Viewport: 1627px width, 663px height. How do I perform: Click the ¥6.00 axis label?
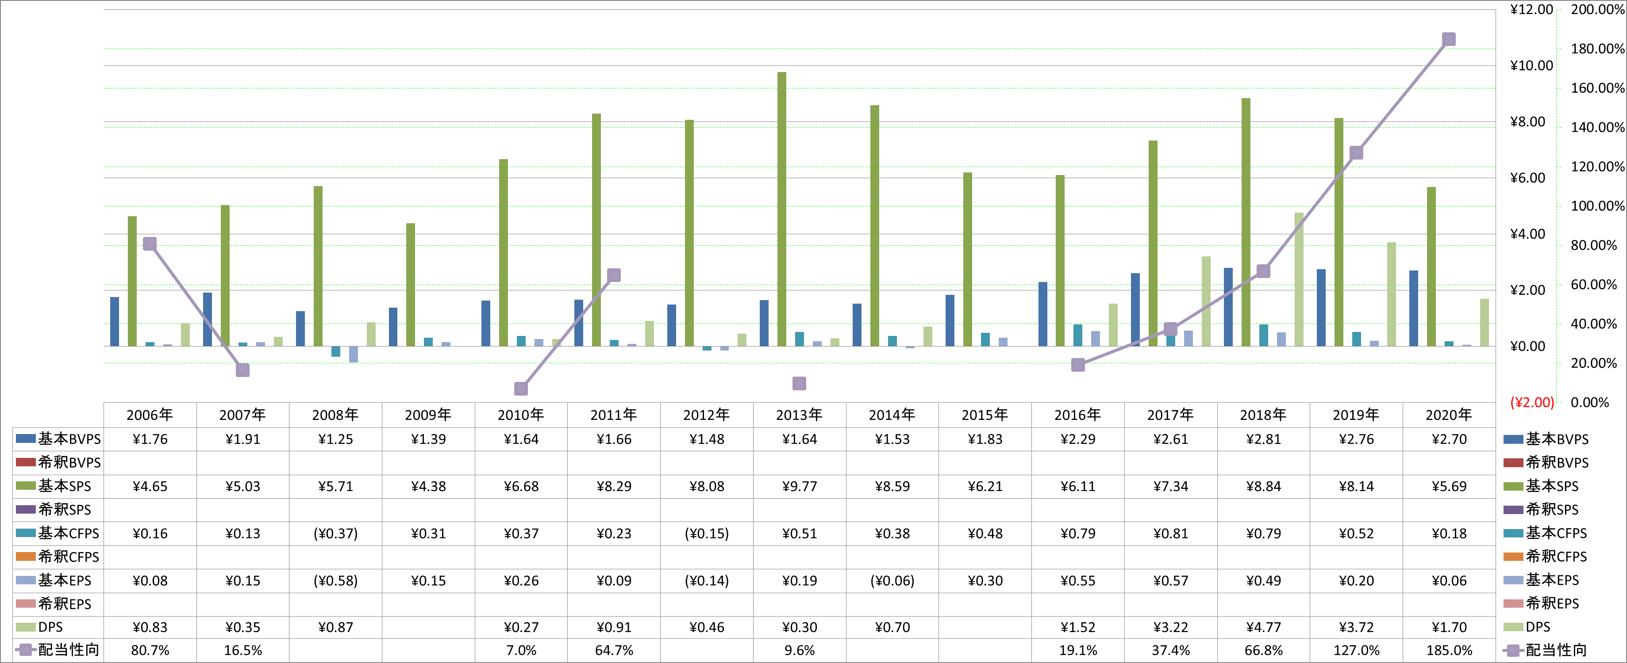1527,178
